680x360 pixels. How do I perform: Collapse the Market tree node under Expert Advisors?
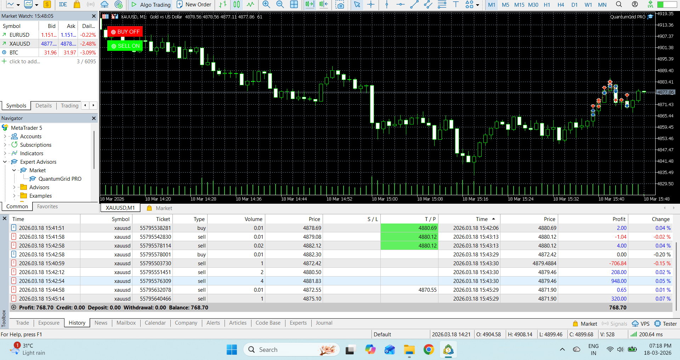(14, 170)
